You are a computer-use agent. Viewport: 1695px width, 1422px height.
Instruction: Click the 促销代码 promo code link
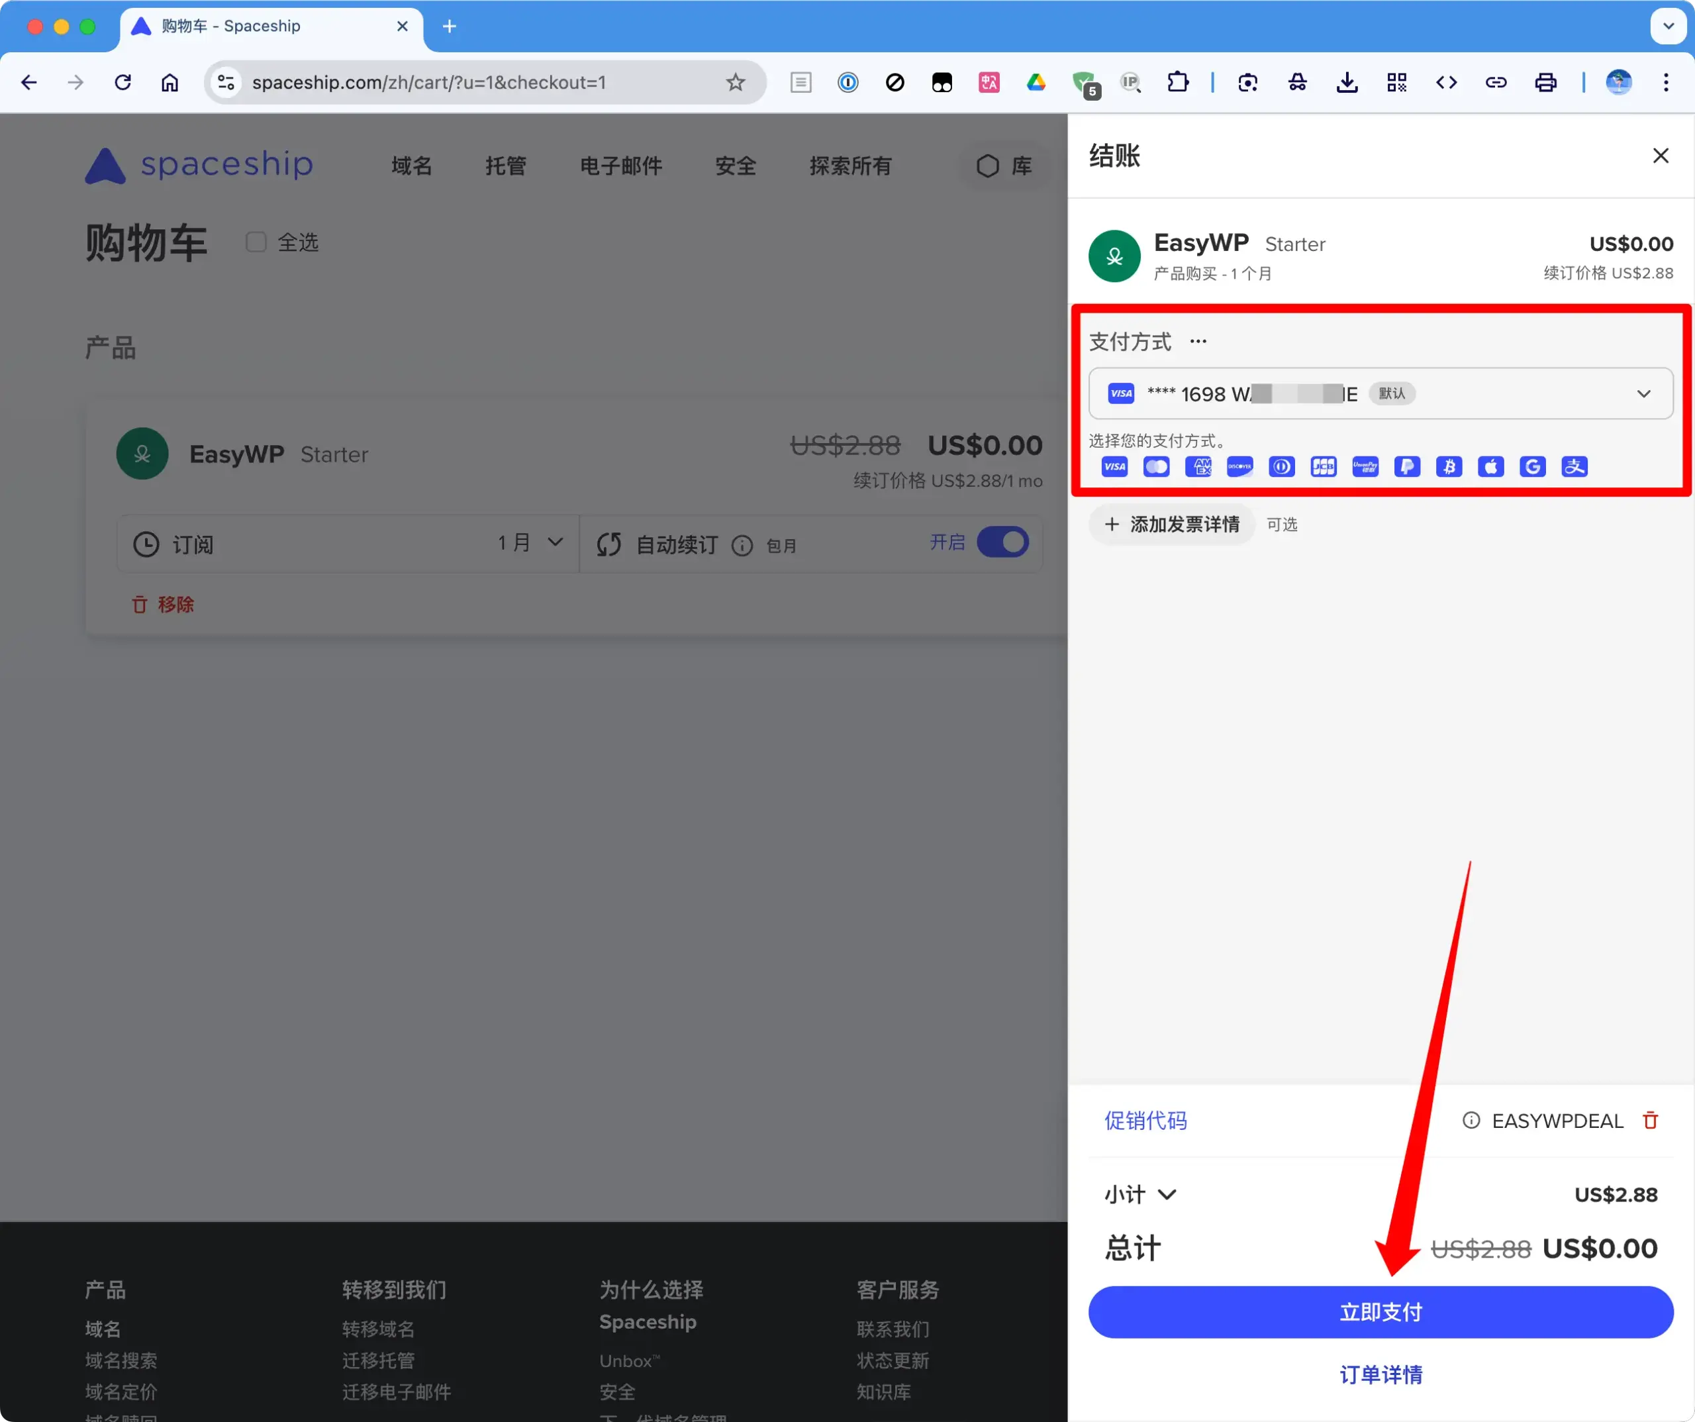1145,1121
